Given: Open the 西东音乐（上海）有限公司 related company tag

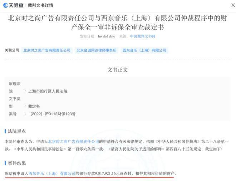Looking at the screenshot, I should point(144,50).
